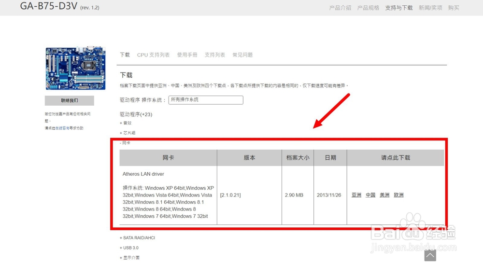Image resolution: width=483 pixels, height=264 pixels.
Task: Expand the SATA RAID/AHCI section
Action: pyautogui.click(x=137, y=238)
